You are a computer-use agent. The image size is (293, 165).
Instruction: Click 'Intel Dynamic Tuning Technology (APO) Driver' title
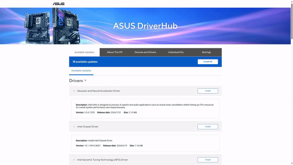103,160
